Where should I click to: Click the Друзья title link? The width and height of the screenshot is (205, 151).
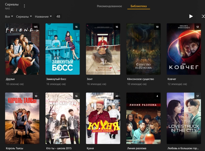[x=10, y=79]
